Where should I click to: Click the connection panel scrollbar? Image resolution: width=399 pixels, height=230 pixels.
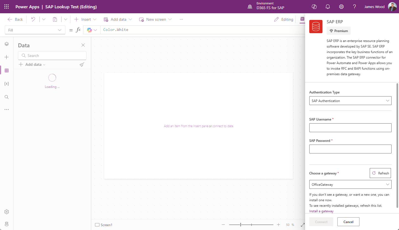pyautogui.click(x=397, y=145)
